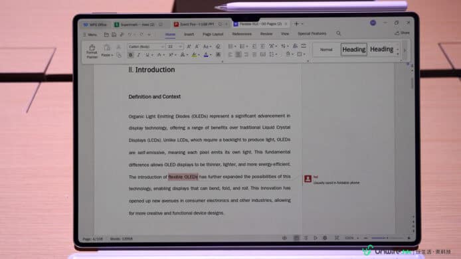Click the numbered list icon
The height and width of the screenshot is (259, 461).
coord(242,46)
